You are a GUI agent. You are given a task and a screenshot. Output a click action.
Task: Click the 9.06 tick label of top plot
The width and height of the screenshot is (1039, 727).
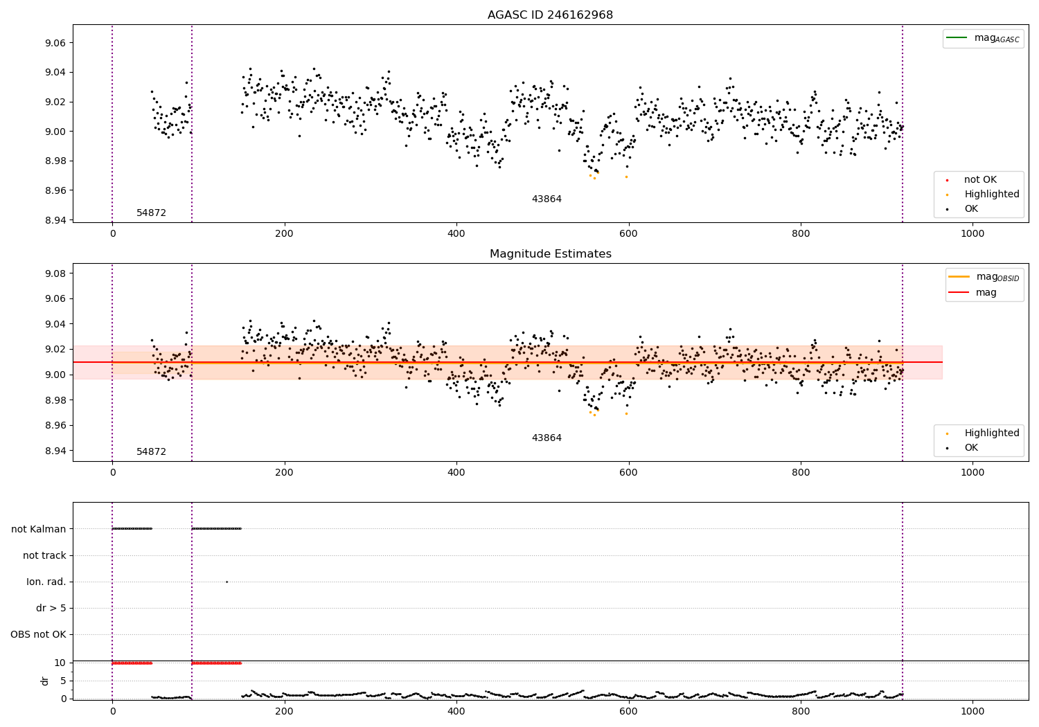[x=55, y=43]
